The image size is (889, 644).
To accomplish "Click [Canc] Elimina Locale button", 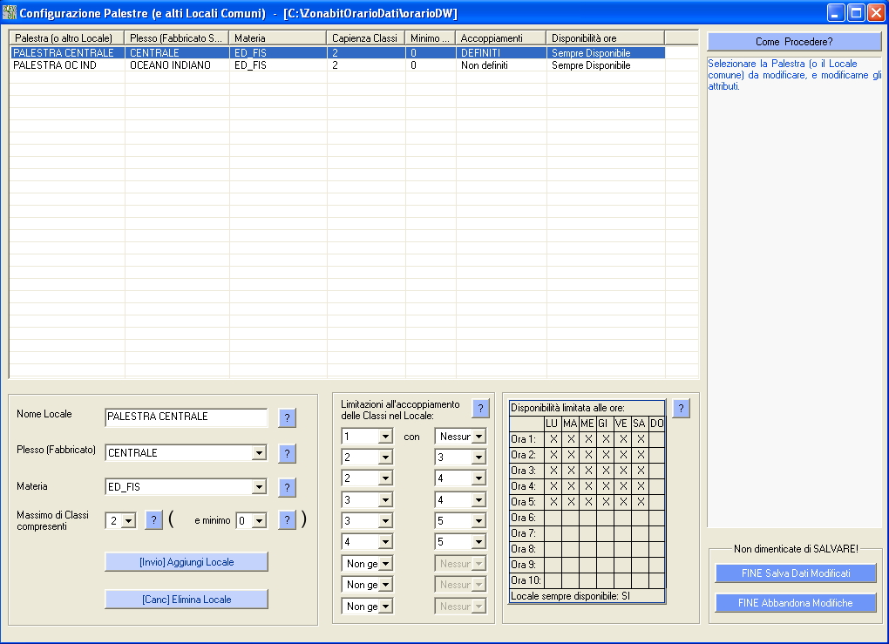I will point(187,600).
